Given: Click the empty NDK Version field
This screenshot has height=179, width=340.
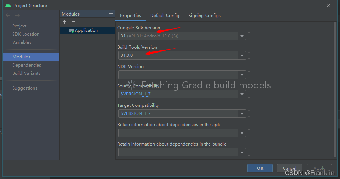Looking at the screenshot, I should pos(178,75).
